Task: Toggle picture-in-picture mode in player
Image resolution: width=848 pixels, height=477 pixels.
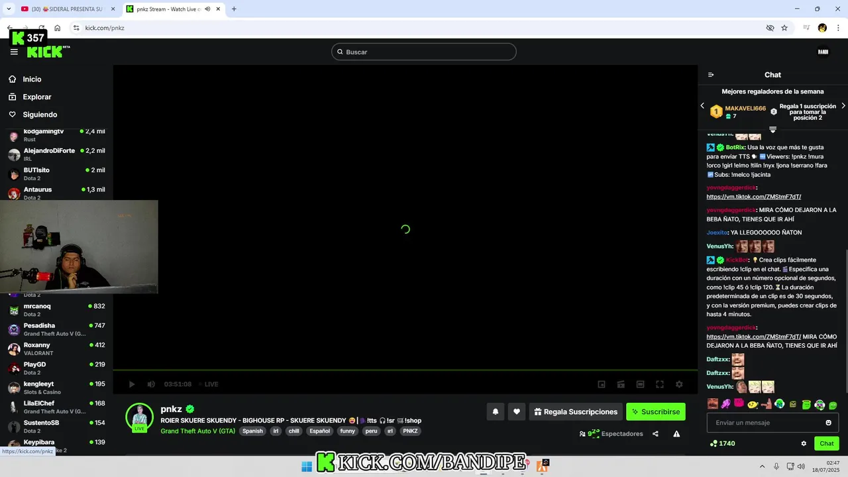Action: [x=602, y=384]
